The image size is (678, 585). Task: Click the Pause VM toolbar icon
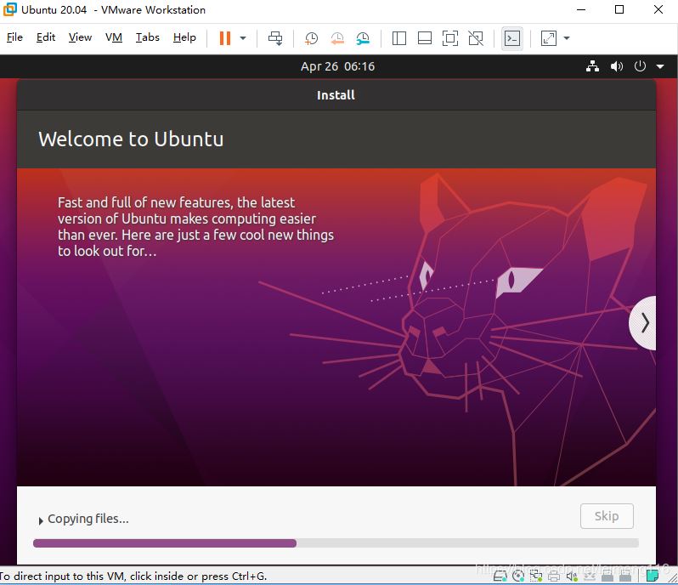click(225, 38)
